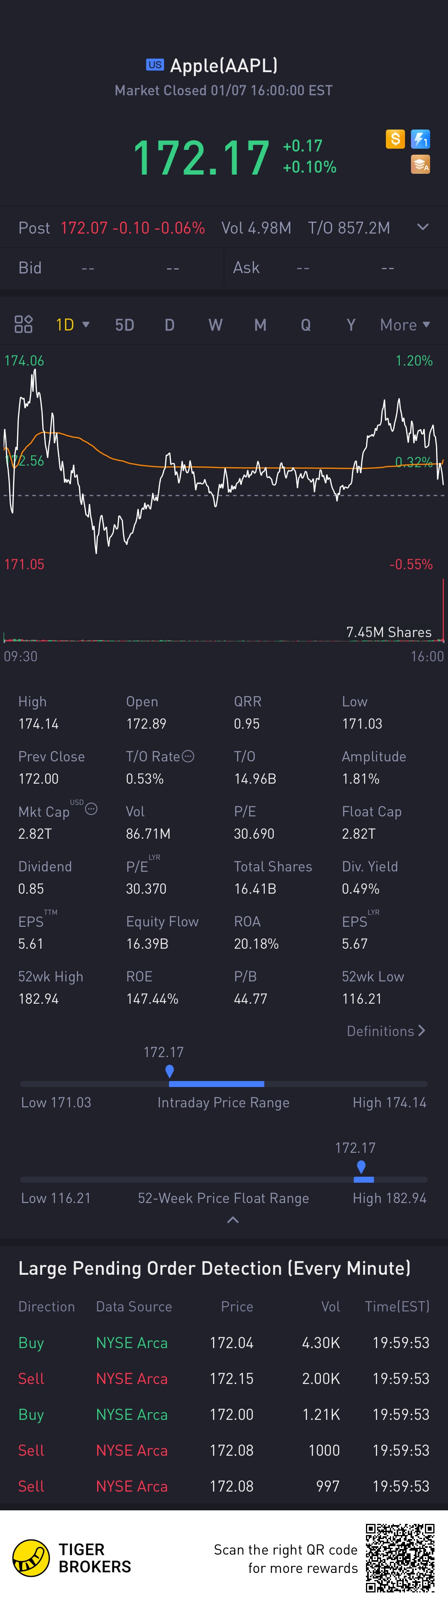This screenshot has width=448, height=1606.
Task: Collapse the stock details with up chevron
Action: point(233,1220)
